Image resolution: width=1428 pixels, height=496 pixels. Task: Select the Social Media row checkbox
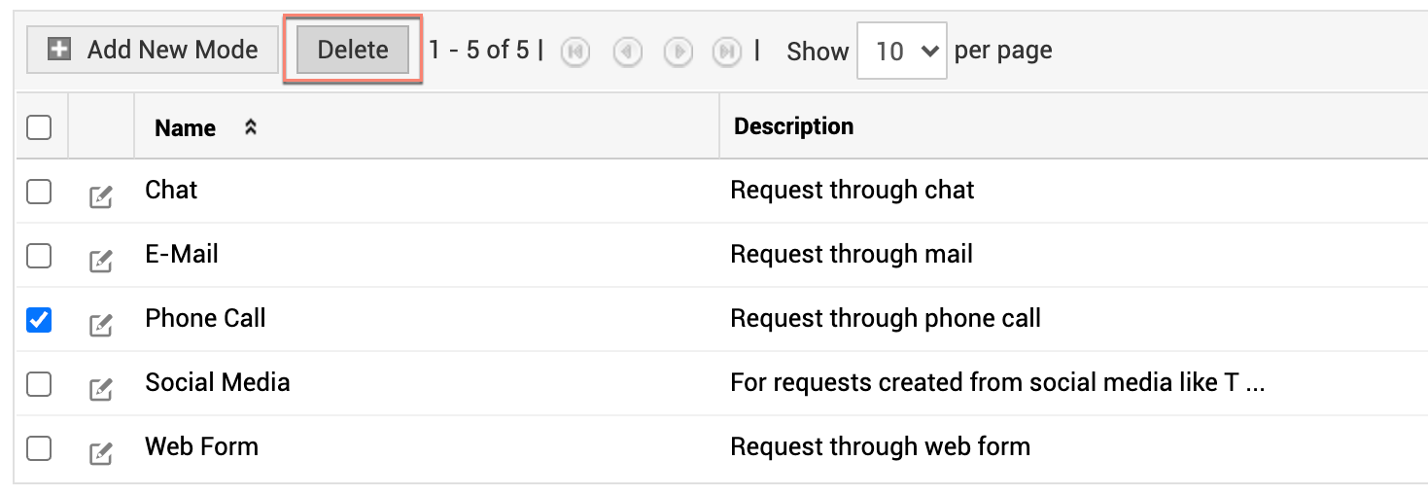39,384
